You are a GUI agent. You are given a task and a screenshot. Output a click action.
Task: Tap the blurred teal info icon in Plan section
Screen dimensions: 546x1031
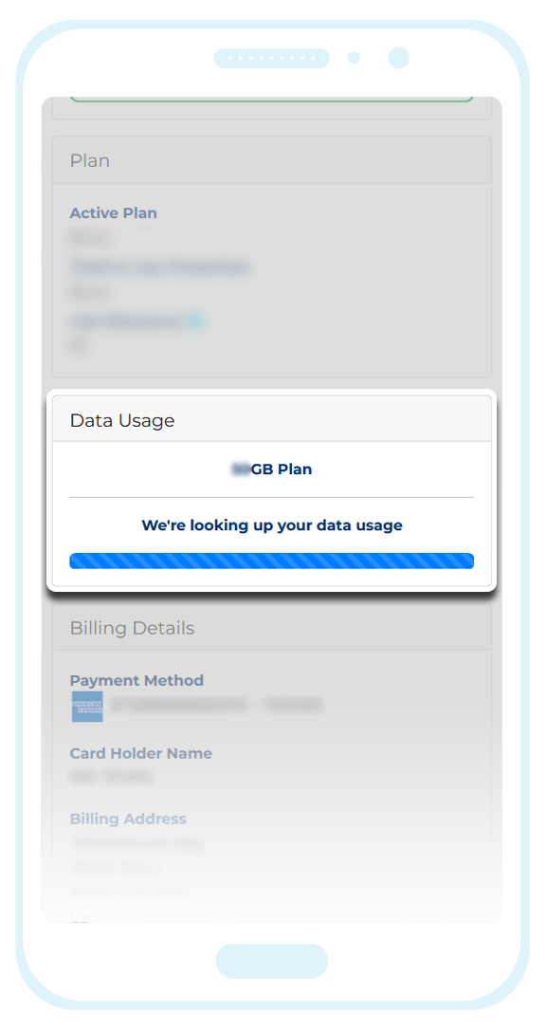coord(195,321)
